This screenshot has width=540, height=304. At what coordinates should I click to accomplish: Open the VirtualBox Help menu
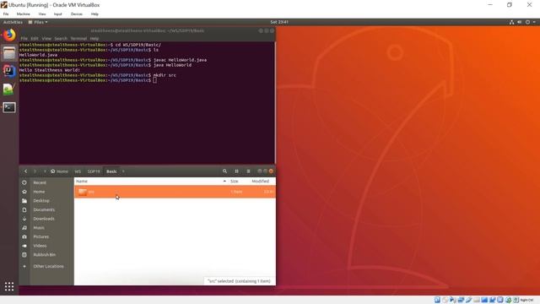point(94,14)
